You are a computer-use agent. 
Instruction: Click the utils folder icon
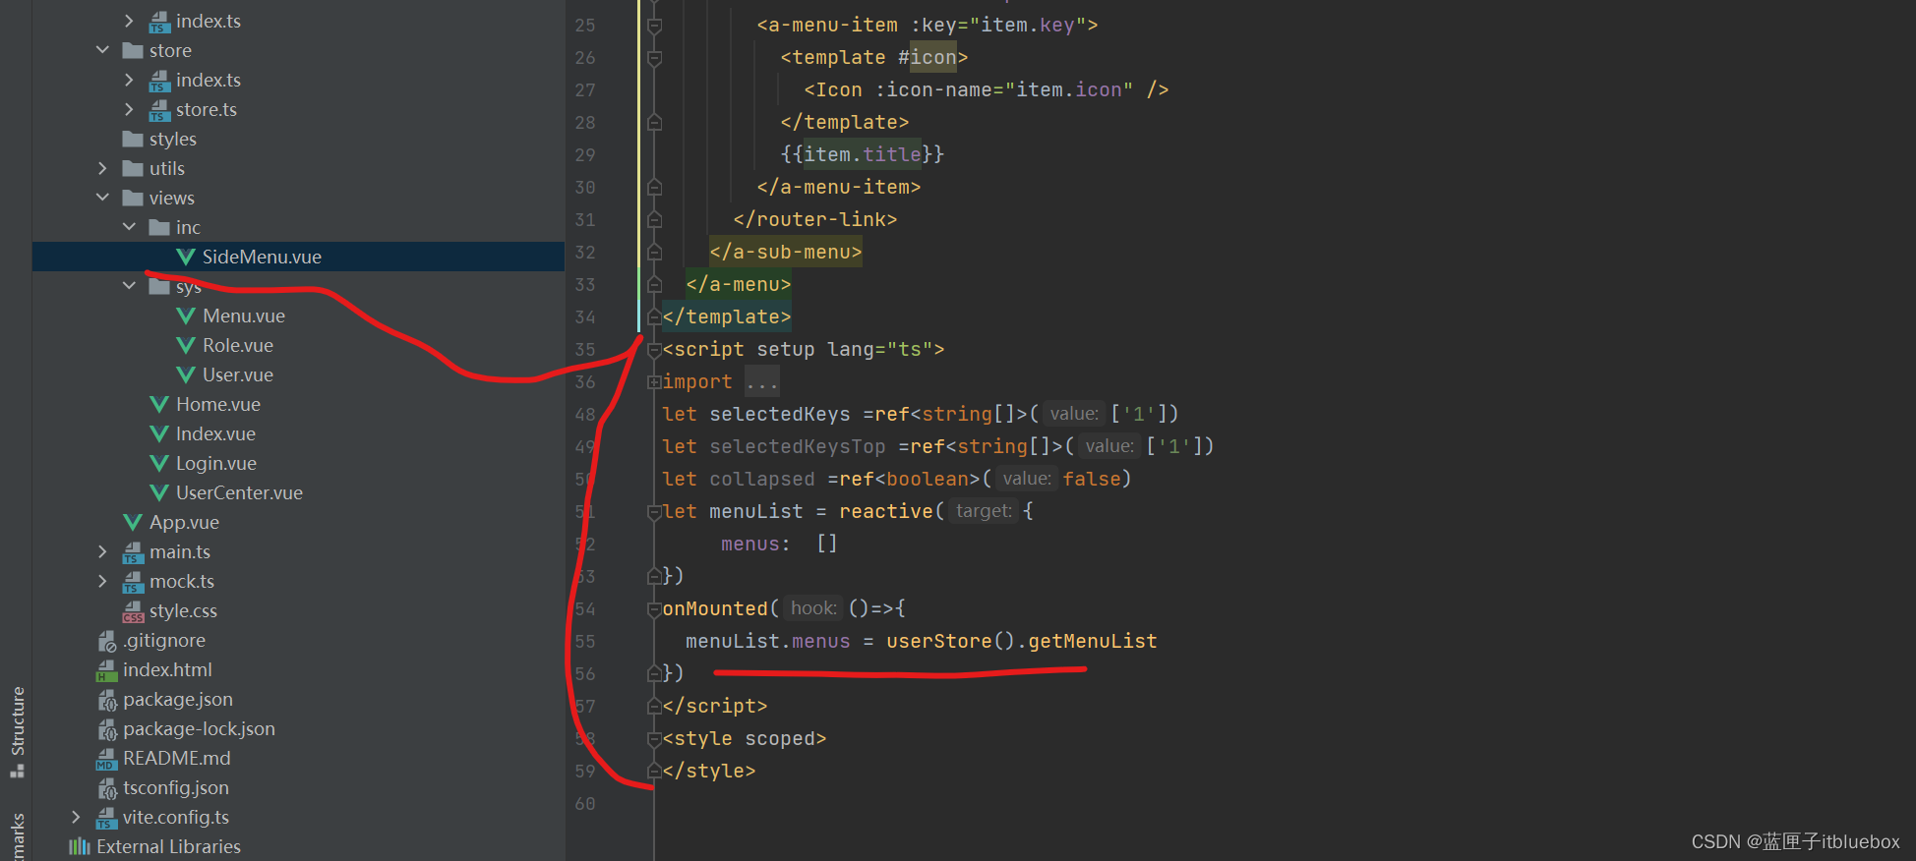[x=133, y=168]
